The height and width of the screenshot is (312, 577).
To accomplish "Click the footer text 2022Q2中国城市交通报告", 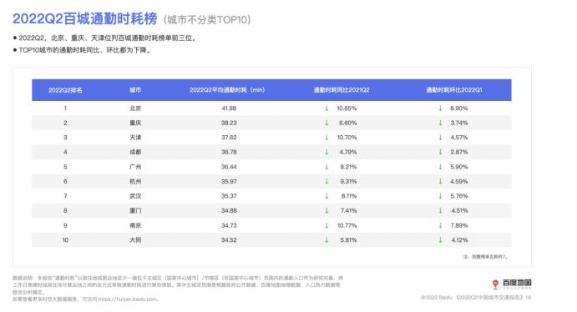I will [x=489, y=297].
